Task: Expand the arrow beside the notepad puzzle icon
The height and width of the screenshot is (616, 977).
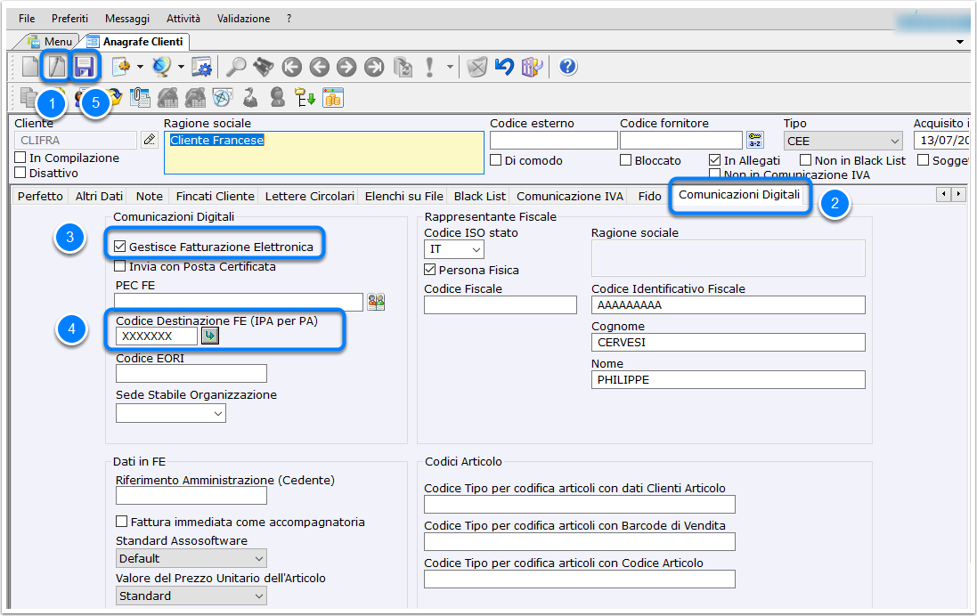Action: click(x=140, y=67)
